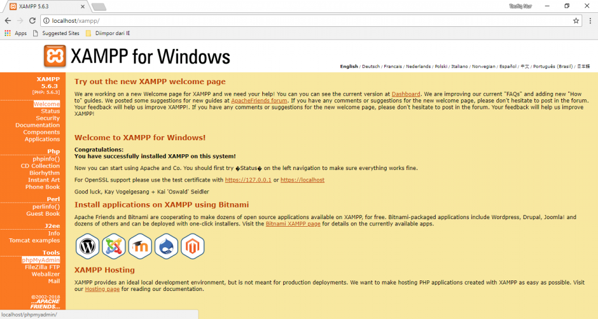This screenshot has width=598, height=319.
Task: Open phpMyAdmin under Tools
Action: click(x=41, y=260)
